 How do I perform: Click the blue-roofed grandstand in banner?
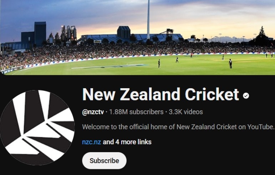(x=132, y=38)
